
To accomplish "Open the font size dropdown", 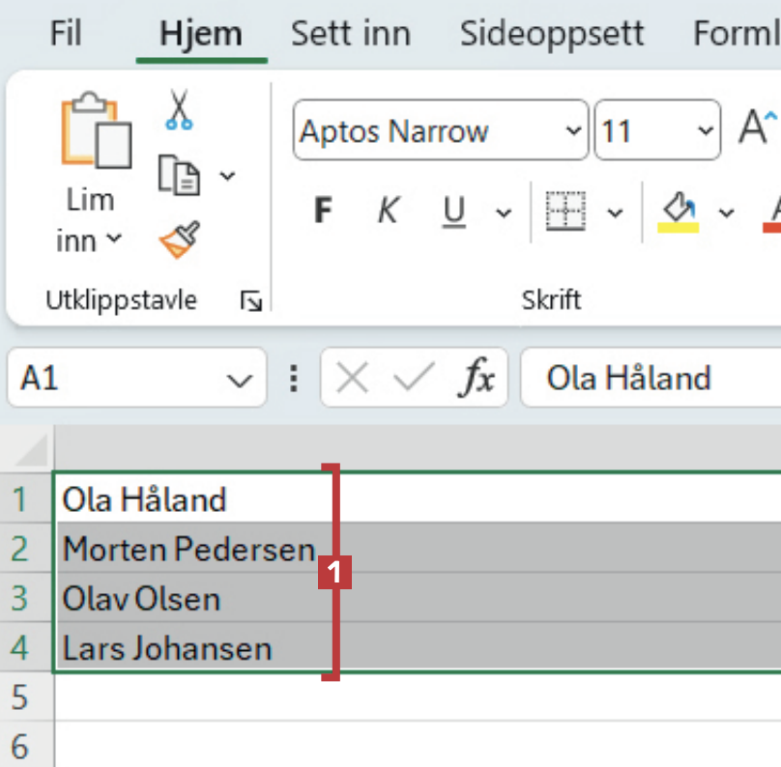I will tap(703, 130).
